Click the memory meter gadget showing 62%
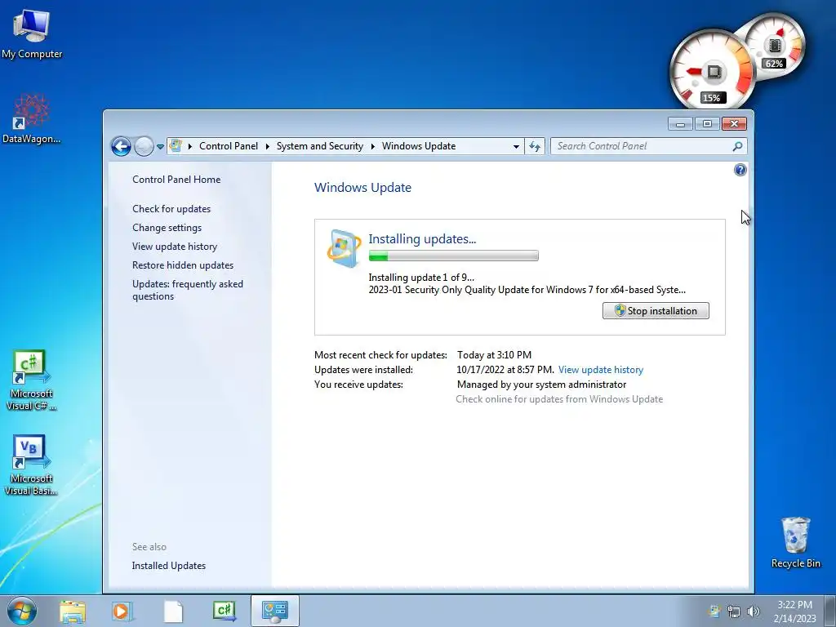This screenshot has width=836, height=627. tap(776, 44)
